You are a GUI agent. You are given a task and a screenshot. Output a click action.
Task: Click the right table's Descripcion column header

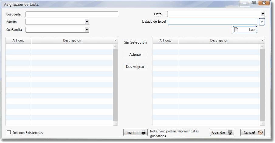click(219, 40)
